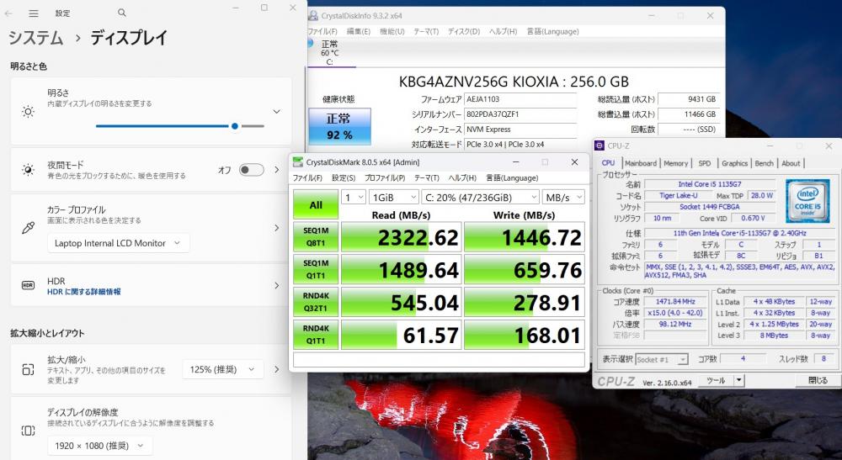
Task: Click the CPU-Z 閉じる button
Action: pyautogui.click(x=818, y=380)
